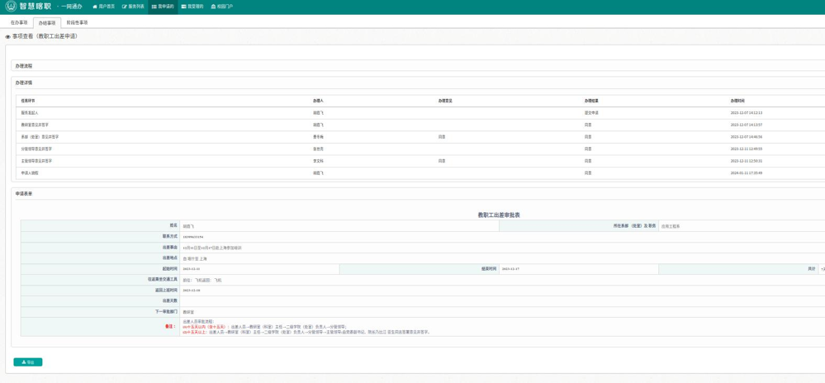Viewport: 825px width, 383px height.
Task: Click the home icon beside 用户首页
Action: point(95,7)
